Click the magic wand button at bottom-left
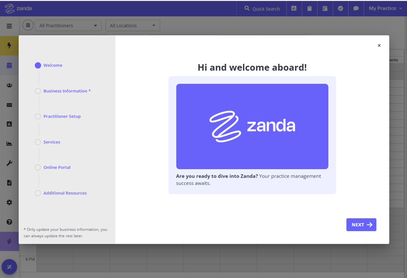This screenshot has width=407, height=278. [x=9, y=267]
